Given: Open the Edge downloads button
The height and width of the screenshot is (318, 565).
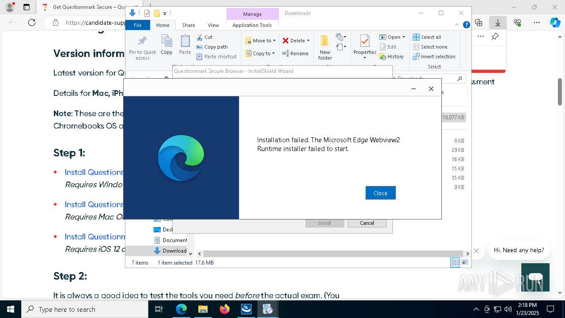Looking at the screenshot, I should point(498,23).
